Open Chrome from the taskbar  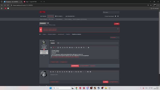tap(76, 88)
